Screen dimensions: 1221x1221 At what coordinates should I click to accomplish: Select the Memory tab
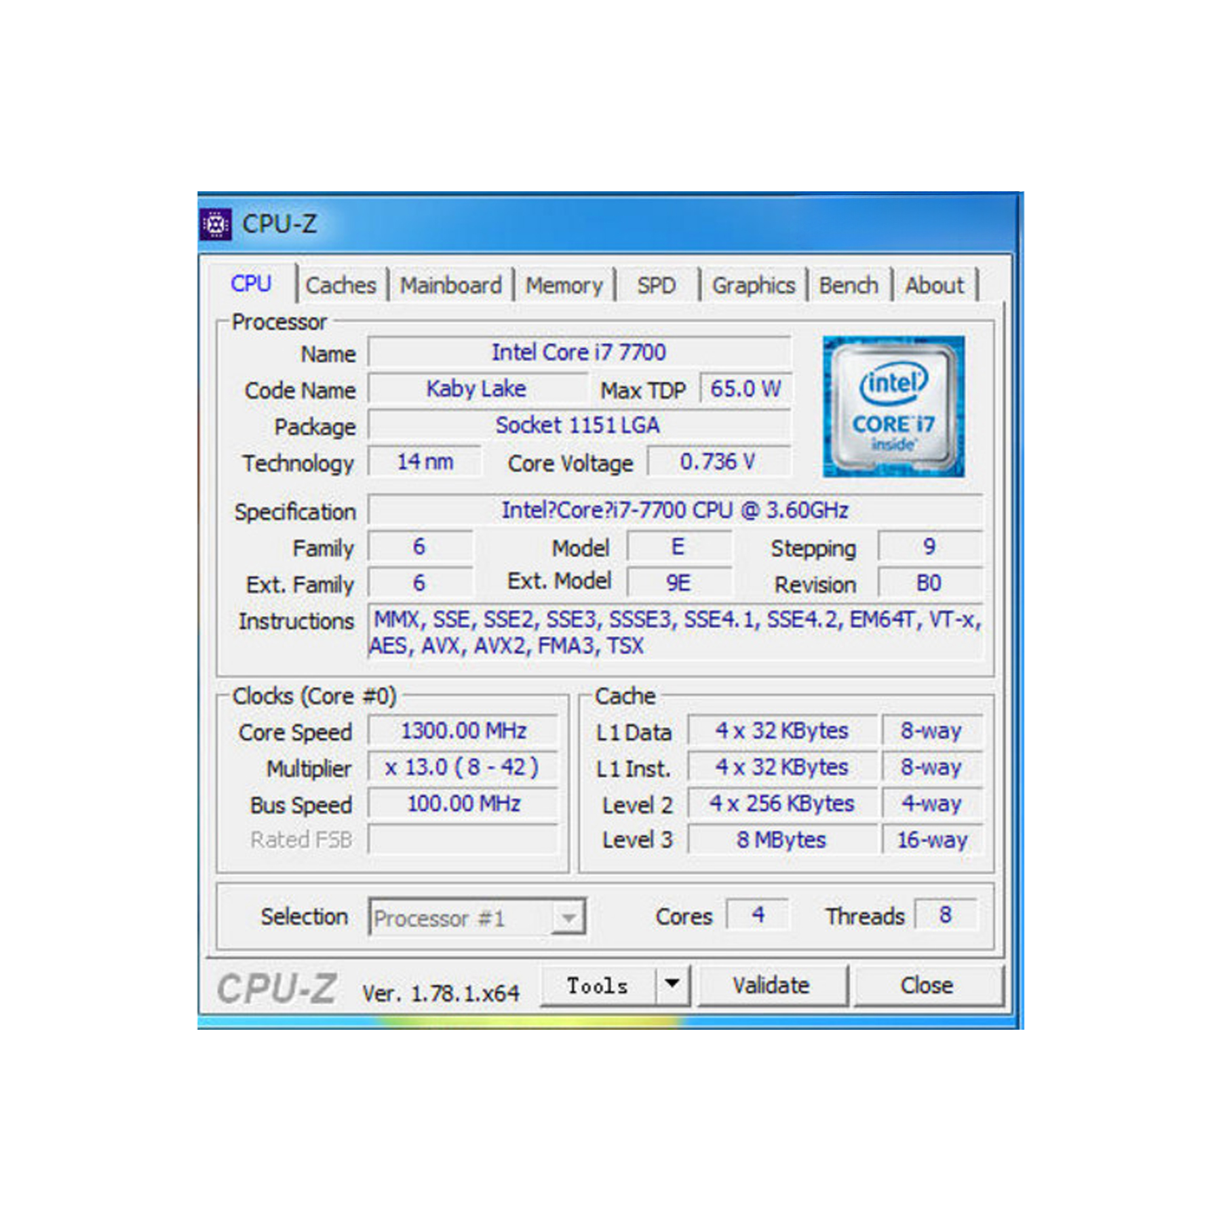pos(564,286)
